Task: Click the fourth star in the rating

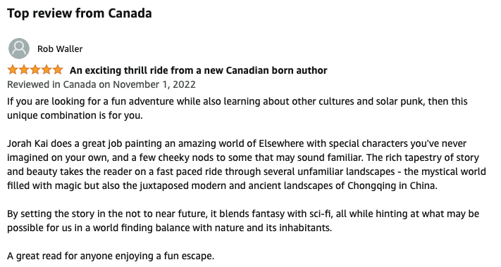Action: pyautogui.click(x=47, y=70)
